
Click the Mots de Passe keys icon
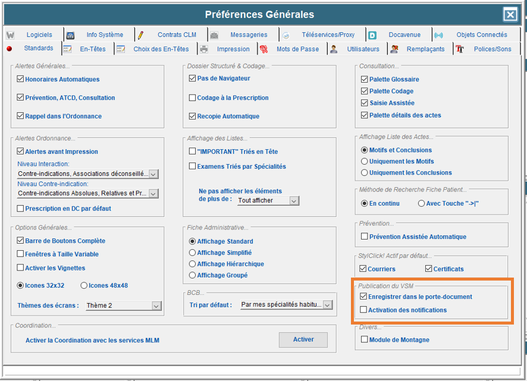coord(263,49)
